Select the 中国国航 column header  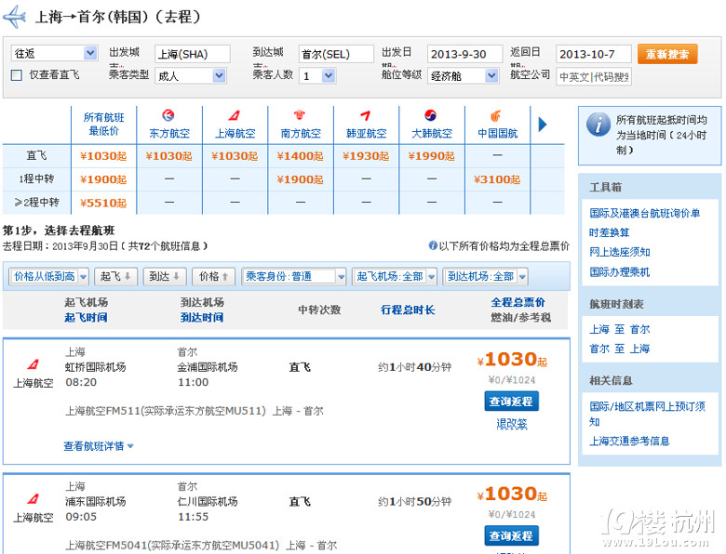pos(498,125)
